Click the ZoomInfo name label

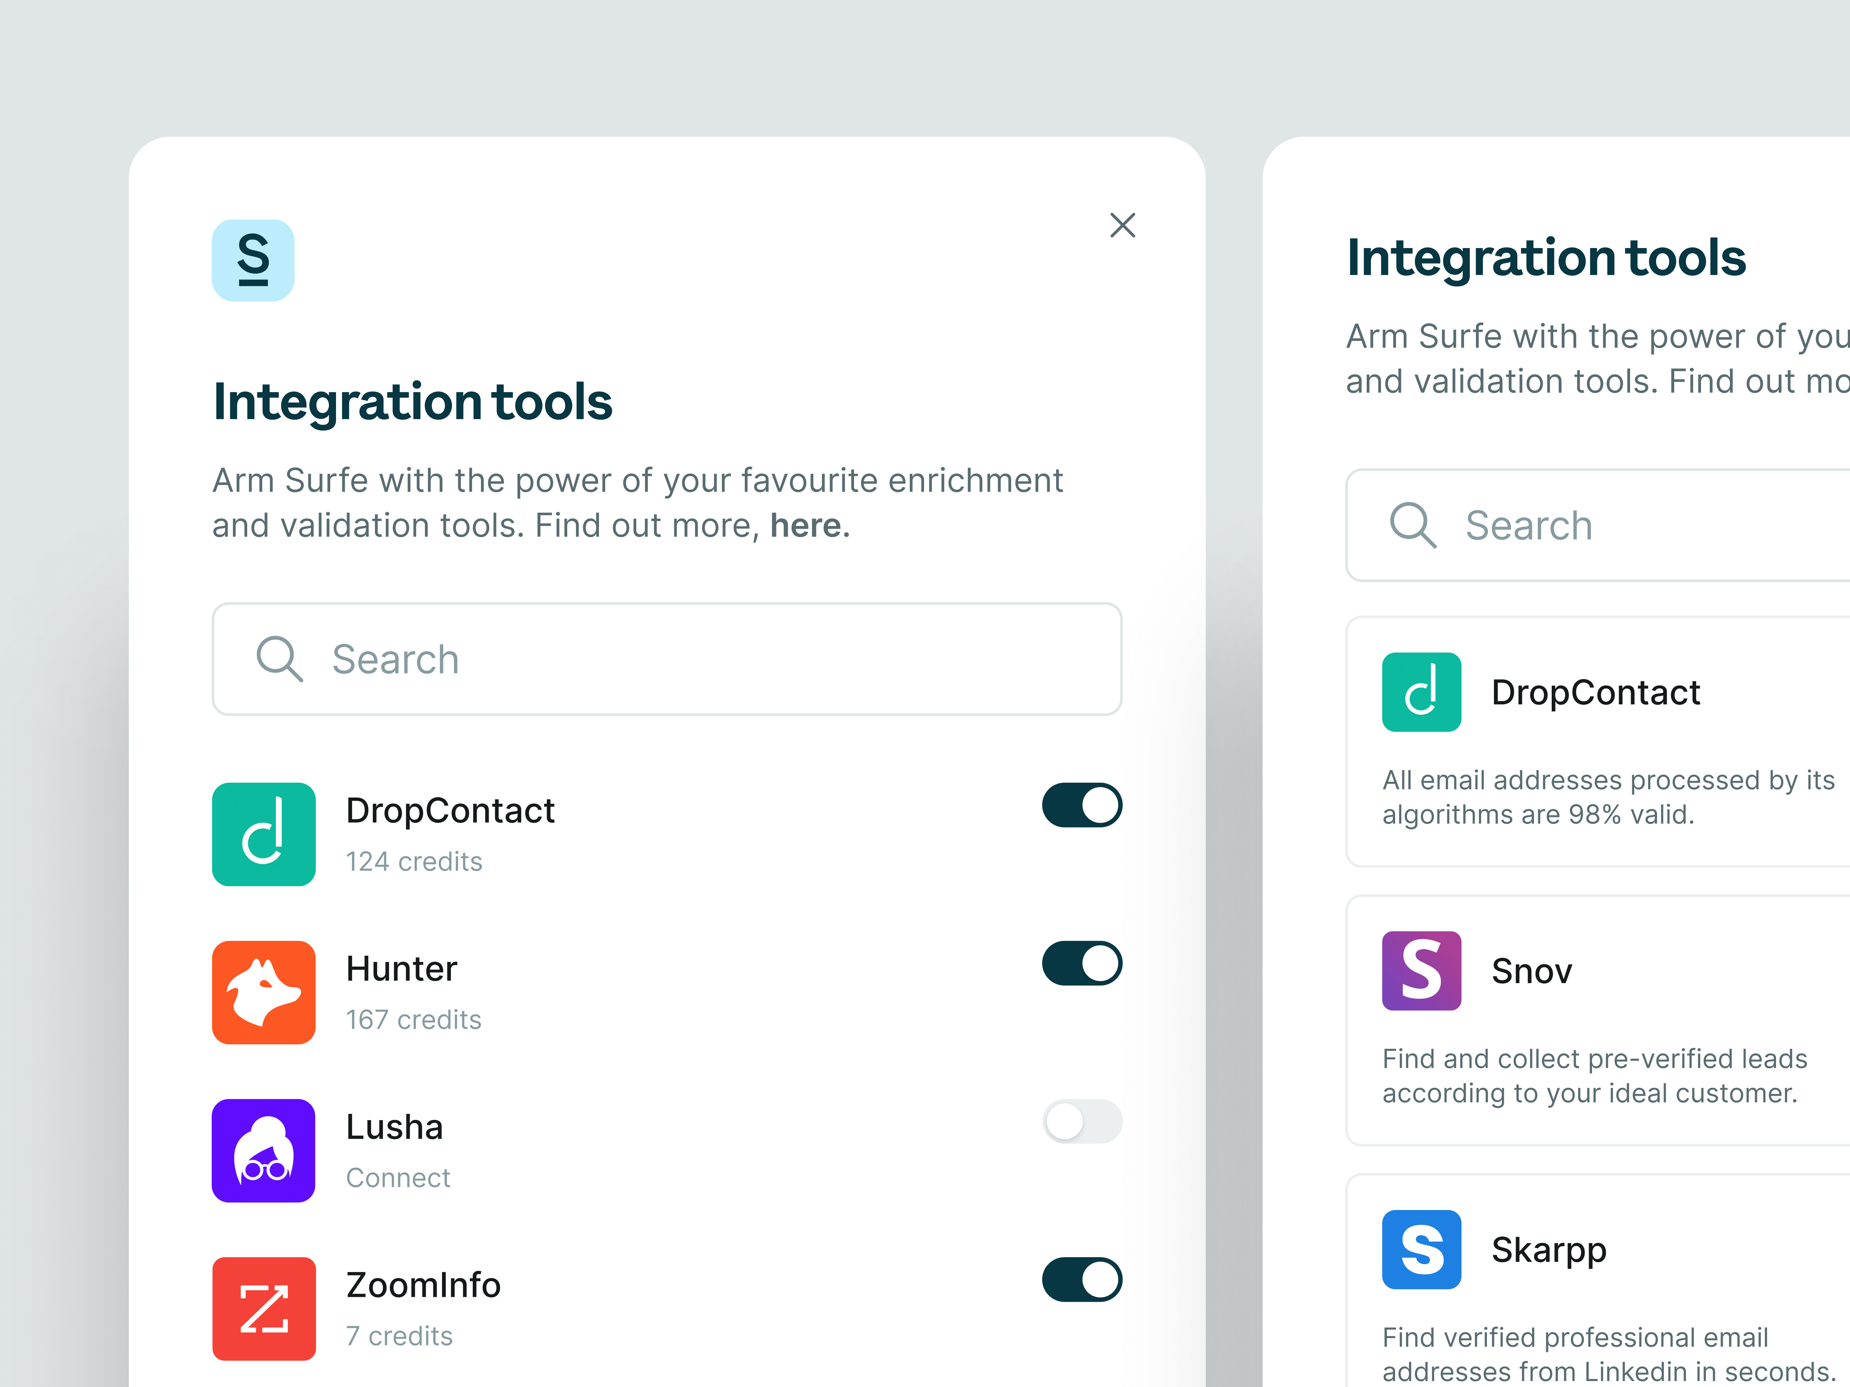(x=423, y=1285)
